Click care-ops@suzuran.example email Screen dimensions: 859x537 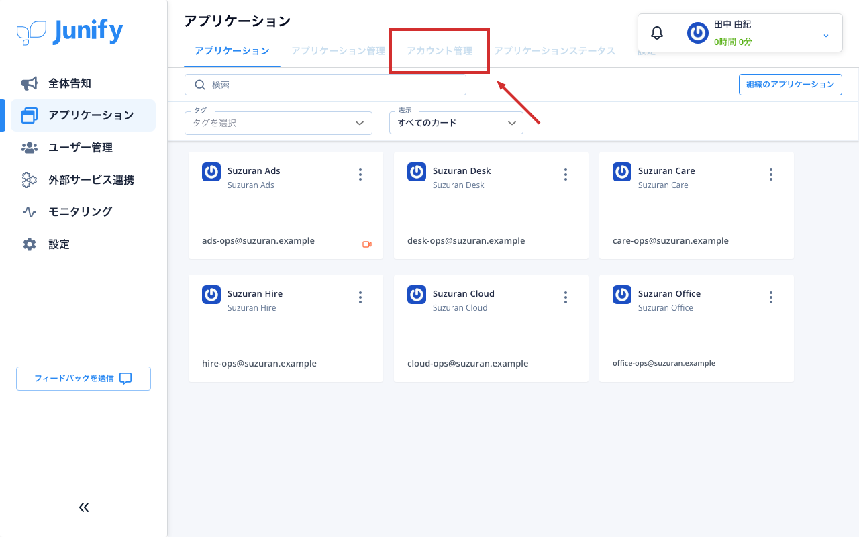[670, 240]
